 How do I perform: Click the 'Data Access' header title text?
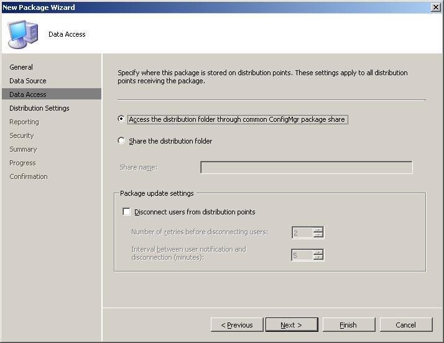[x=67, y=34]
